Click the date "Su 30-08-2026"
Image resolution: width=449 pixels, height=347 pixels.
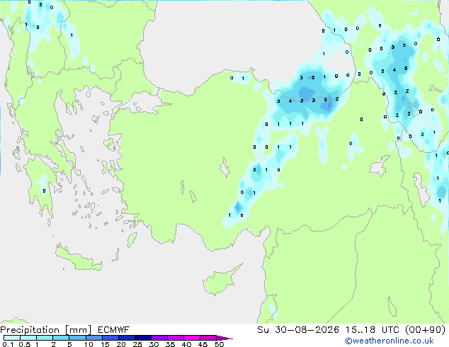coord(298,330)
